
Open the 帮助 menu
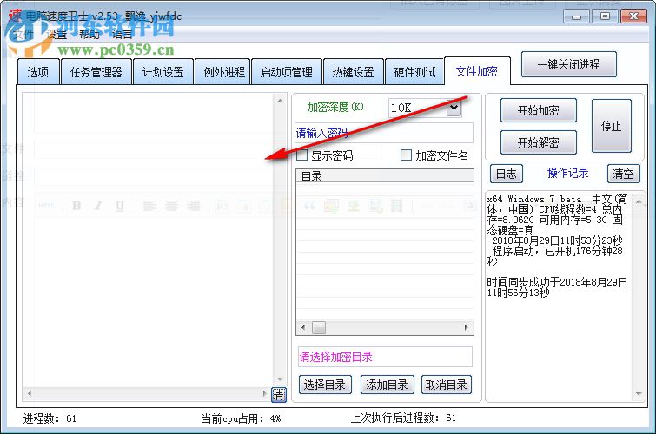pos(89,34)
